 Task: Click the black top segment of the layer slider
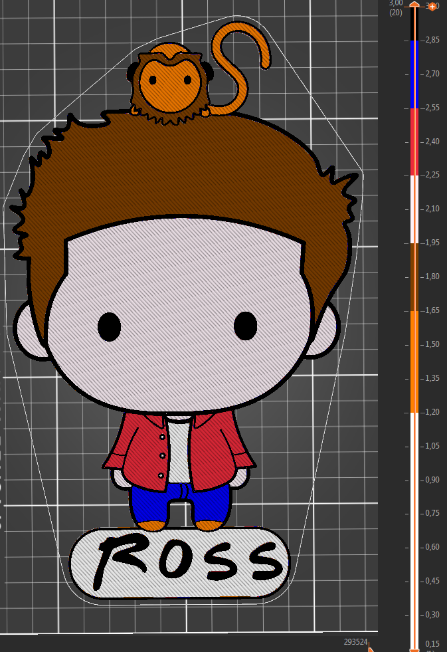pyautogui.click(x=414, y=24)
